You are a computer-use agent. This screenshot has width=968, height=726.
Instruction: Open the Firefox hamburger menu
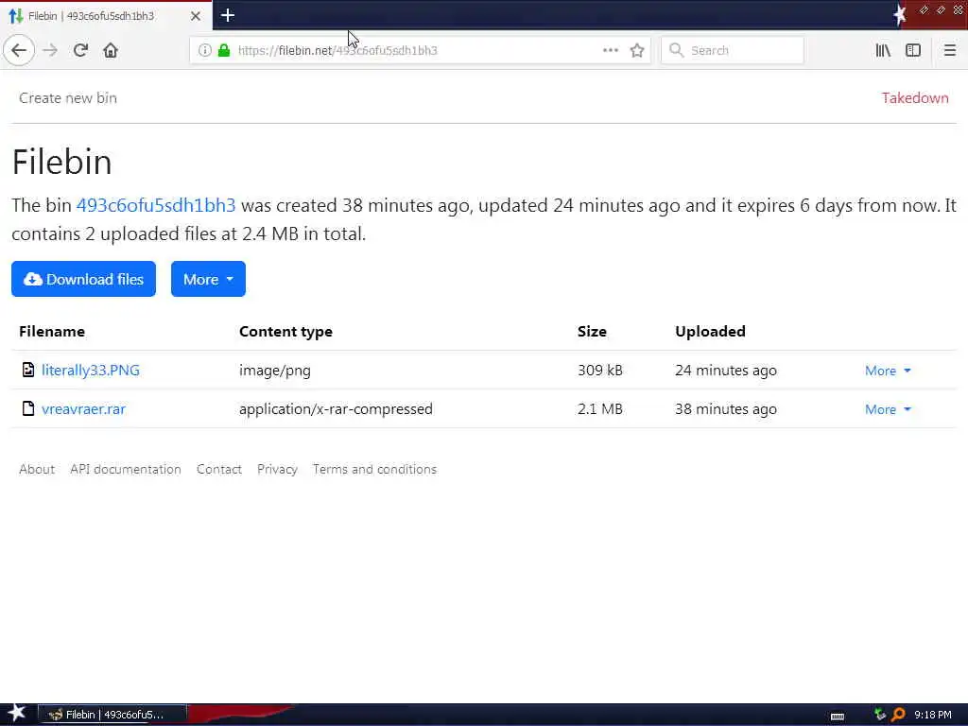(950, 50)
